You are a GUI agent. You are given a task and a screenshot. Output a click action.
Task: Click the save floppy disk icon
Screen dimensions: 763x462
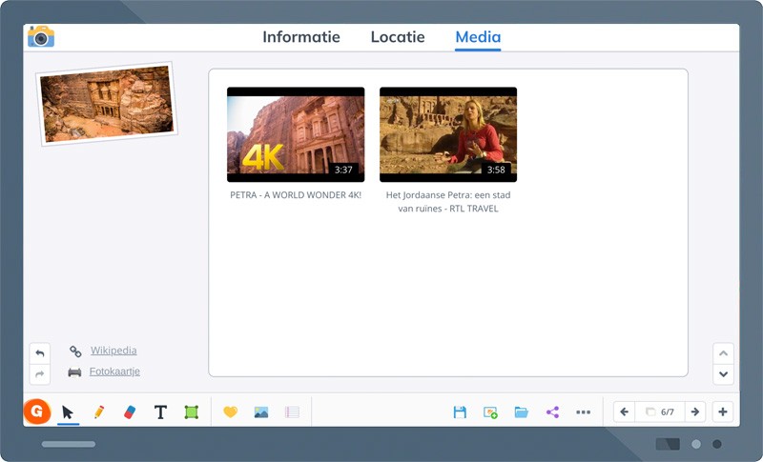460,412
